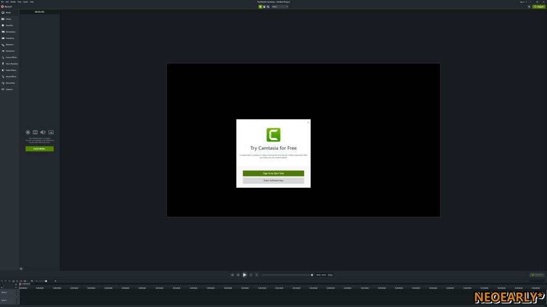The image size is (547, 307).
Task: Zoom in timeline with plus button
Action: click(x=55, y=281)
